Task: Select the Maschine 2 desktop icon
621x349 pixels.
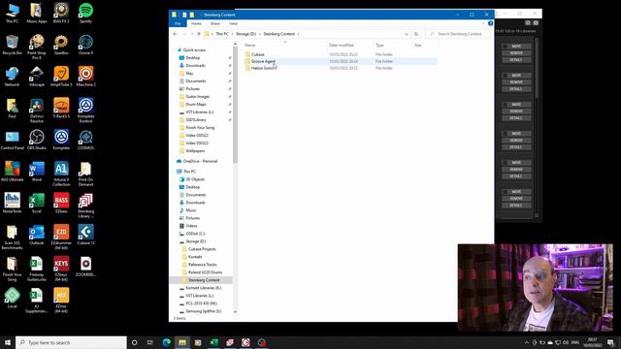Action: [x=85, y=77]
